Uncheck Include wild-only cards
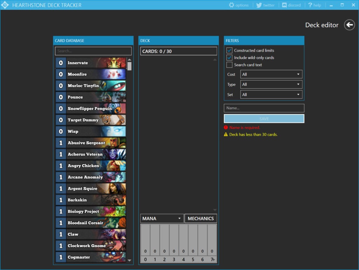 229,58
